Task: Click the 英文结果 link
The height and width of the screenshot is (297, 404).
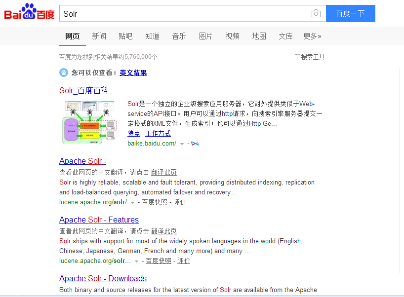Action: (133, 73)
